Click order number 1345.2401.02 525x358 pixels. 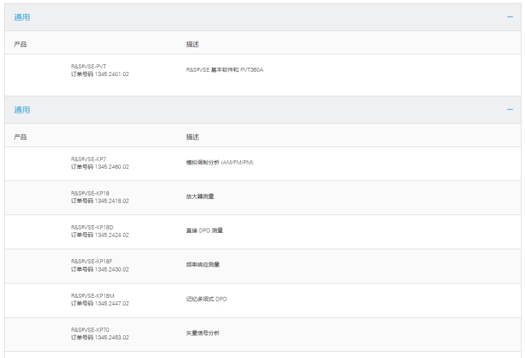point(111,74)
